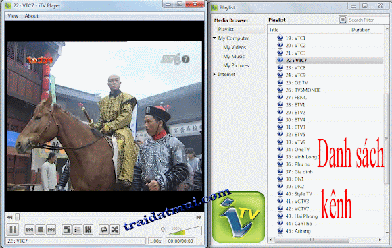Stop playback using the stop icon

coord(41,229)
